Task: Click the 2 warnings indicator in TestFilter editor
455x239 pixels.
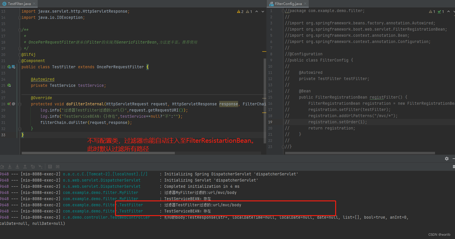Action: [240, 11]
